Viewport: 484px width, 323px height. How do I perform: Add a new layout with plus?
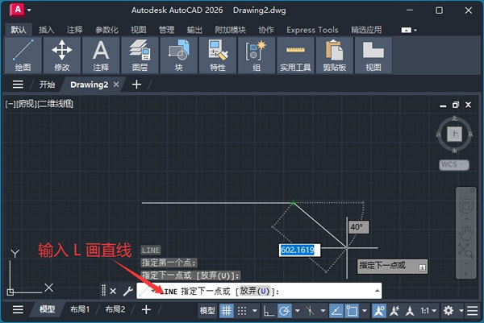[x=146, y=309]
